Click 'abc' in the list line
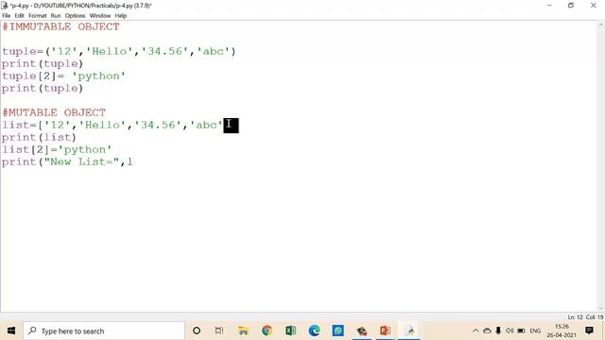Image resolution: width=605 pixels, height=340 pixels. (x=206, y=125)
